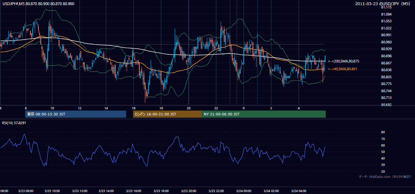Click the 3/23 22:00 time label
The height and width of the screenshot is (194, 415).
(216, 191)
